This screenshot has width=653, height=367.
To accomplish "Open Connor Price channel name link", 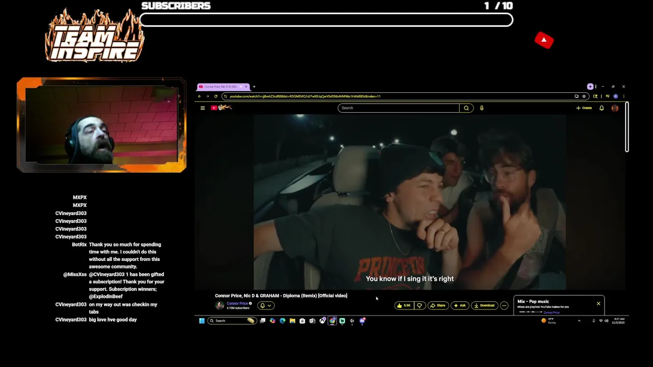I will [x=237, y=303].
